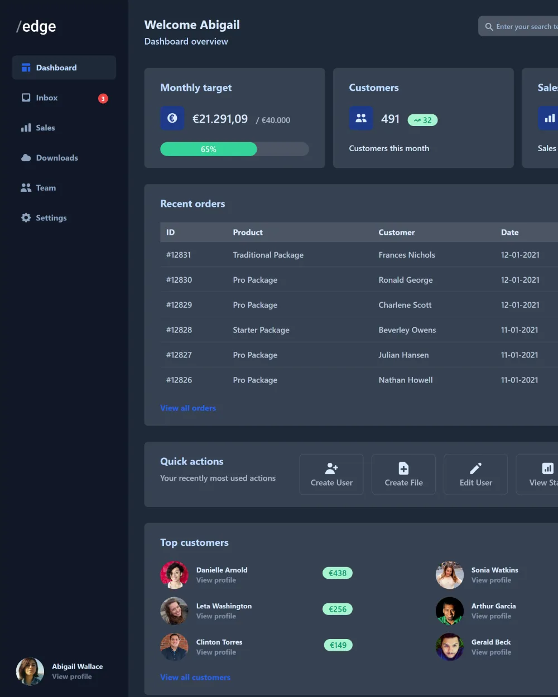Click the Settings gear icon
The image size is (558, 697).
tap(26, 218)
